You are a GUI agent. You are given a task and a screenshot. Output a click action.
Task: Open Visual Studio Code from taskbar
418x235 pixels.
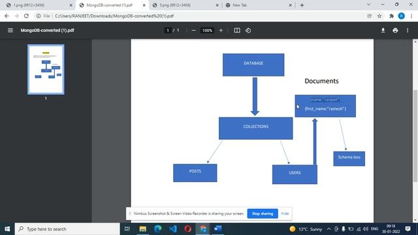point(172,229)
